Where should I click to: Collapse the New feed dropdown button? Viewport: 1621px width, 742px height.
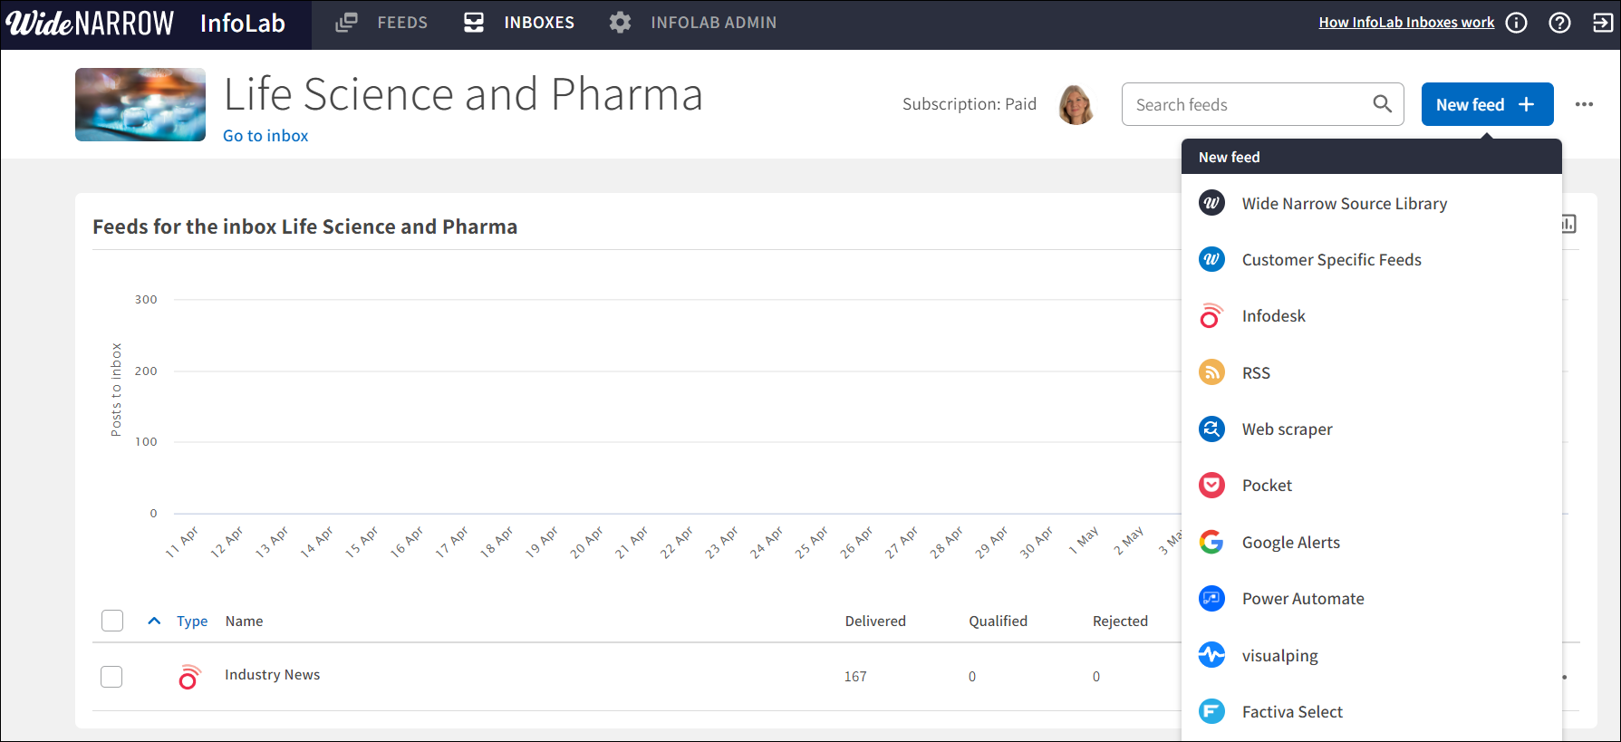(1486, 104)
